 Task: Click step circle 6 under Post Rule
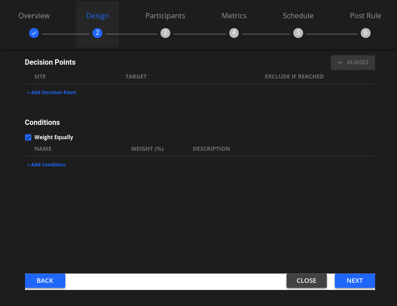366,33
